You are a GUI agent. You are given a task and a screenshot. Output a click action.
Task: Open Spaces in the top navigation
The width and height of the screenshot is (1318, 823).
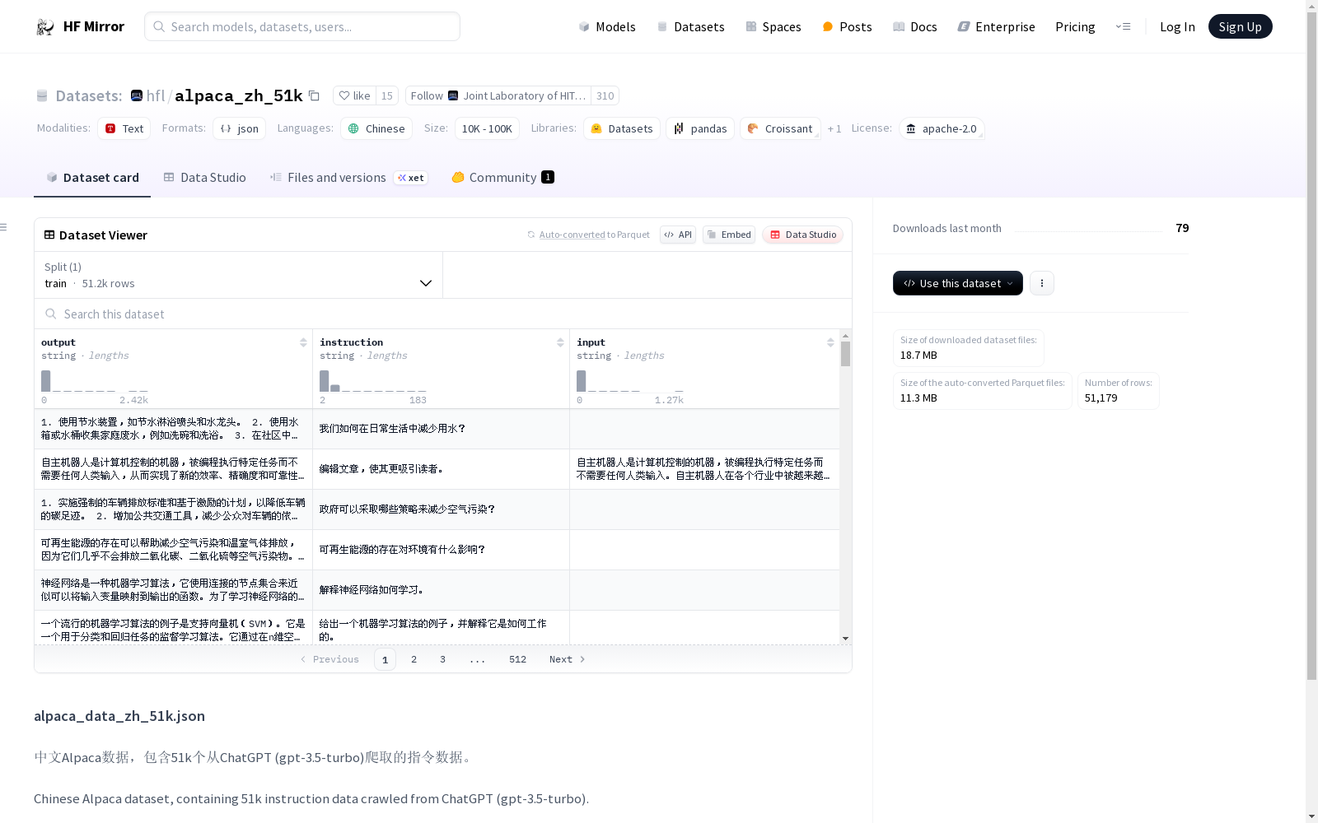tap(773, 26)
